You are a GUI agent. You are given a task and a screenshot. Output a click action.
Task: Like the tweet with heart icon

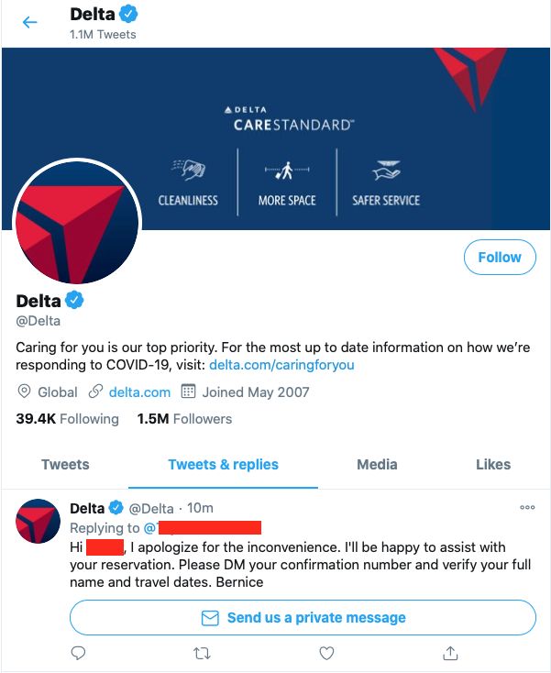(326, 653)
